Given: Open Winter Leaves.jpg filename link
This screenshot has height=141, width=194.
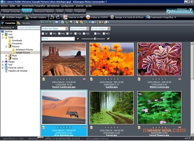Looking at the screenshot, I should (x=159, y=87).
